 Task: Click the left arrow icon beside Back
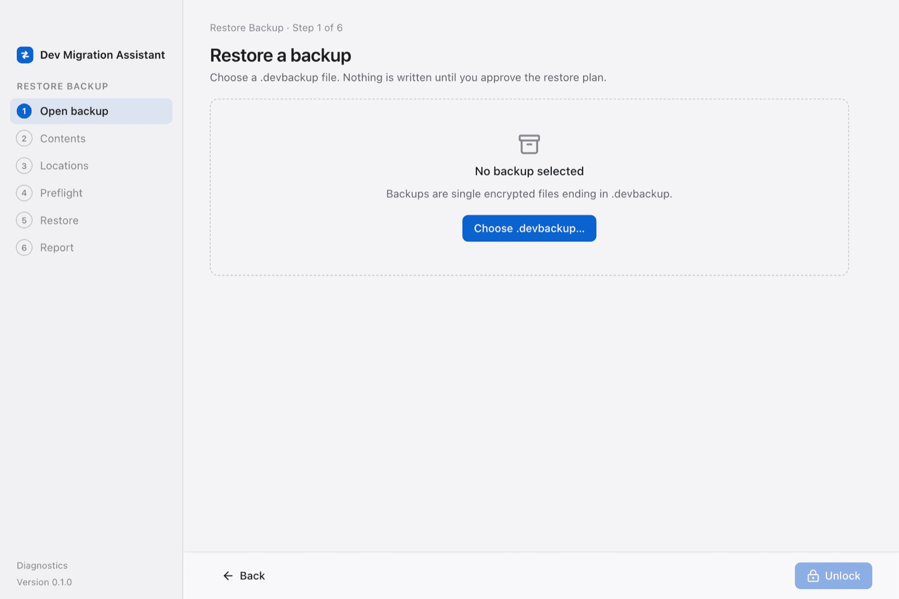click(x=228, y=576)
